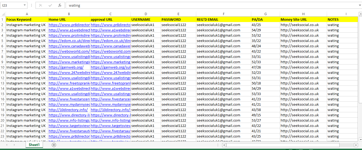Open the prolinkdirectory Home URL link in row 4
362x150 pixels.
(x=69, y=35)
